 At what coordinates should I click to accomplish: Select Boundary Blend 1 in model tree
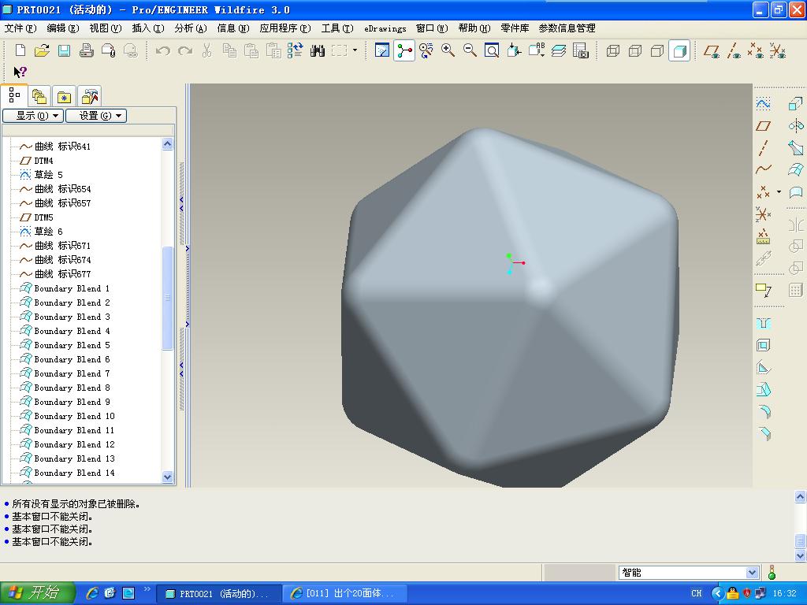[x=65, y=288]
